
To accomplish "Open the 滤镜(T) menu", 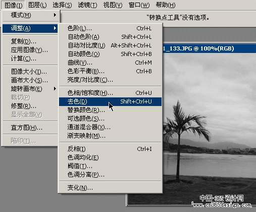I will (x=87, y=5).
